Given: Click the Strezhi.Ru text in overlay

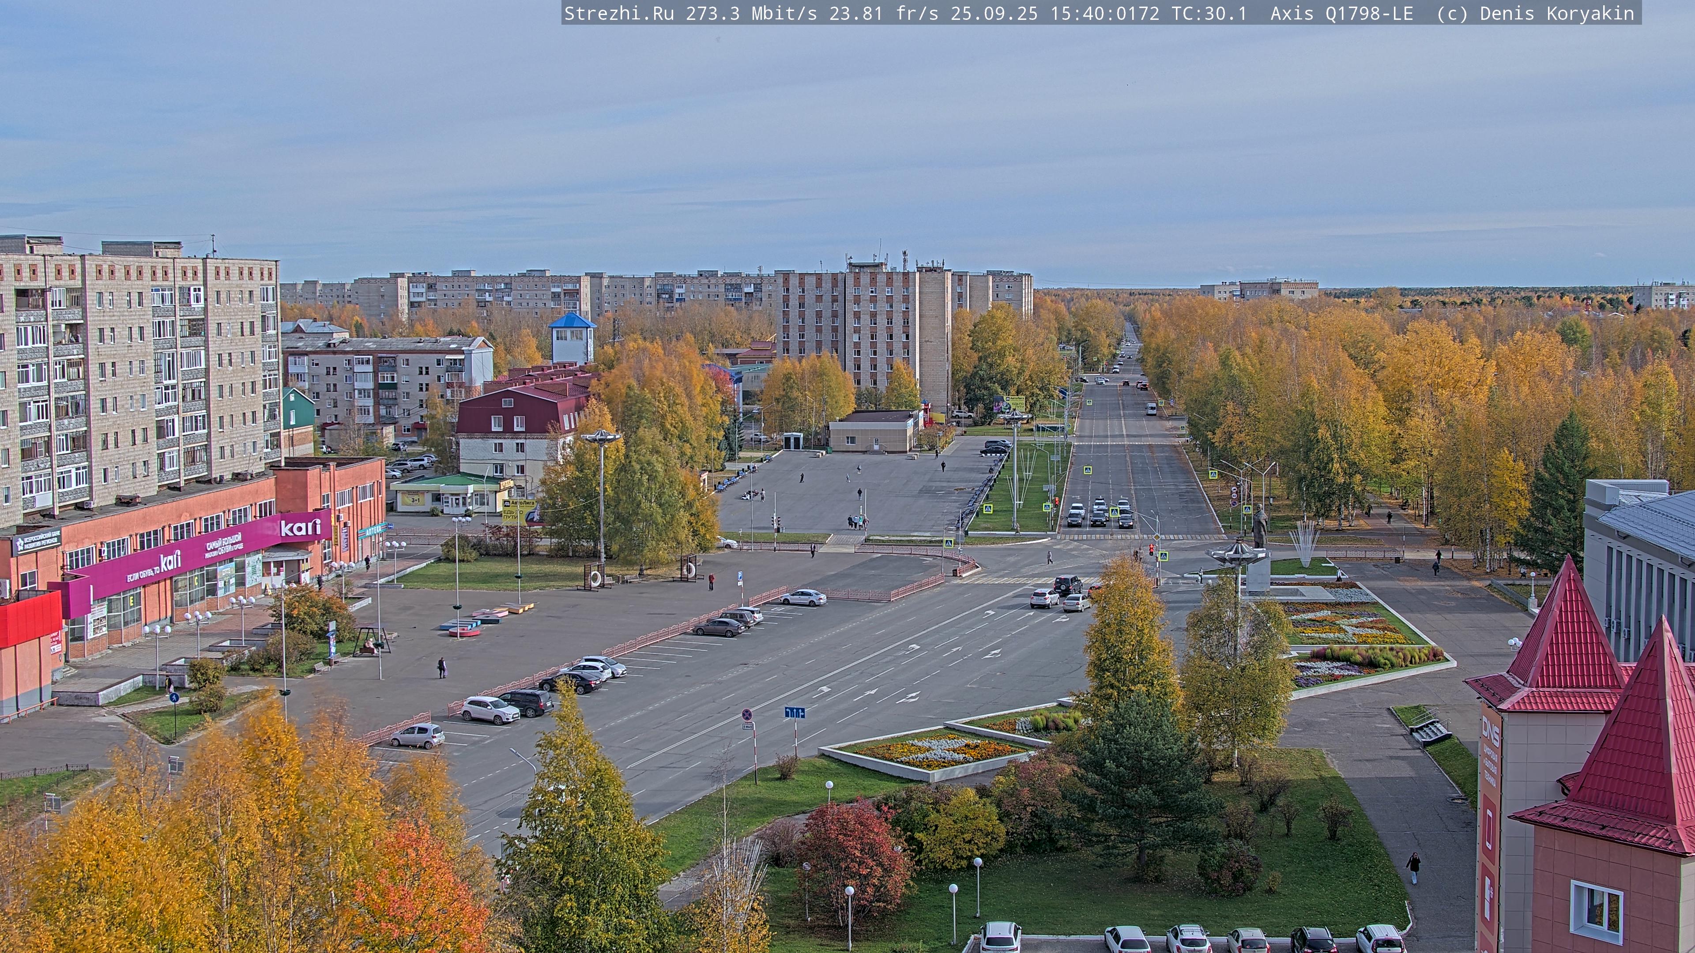Looking at the screenshot, I should (618, 13).
